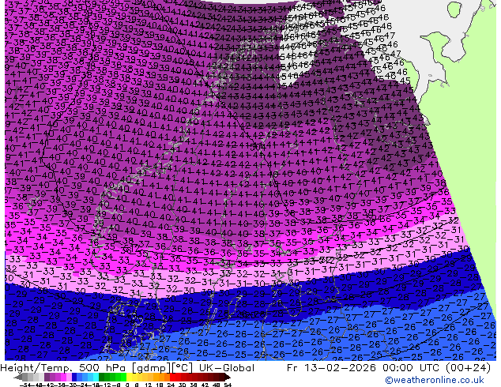Click the bright red swatch in the legend

click(x=172, y=377)
